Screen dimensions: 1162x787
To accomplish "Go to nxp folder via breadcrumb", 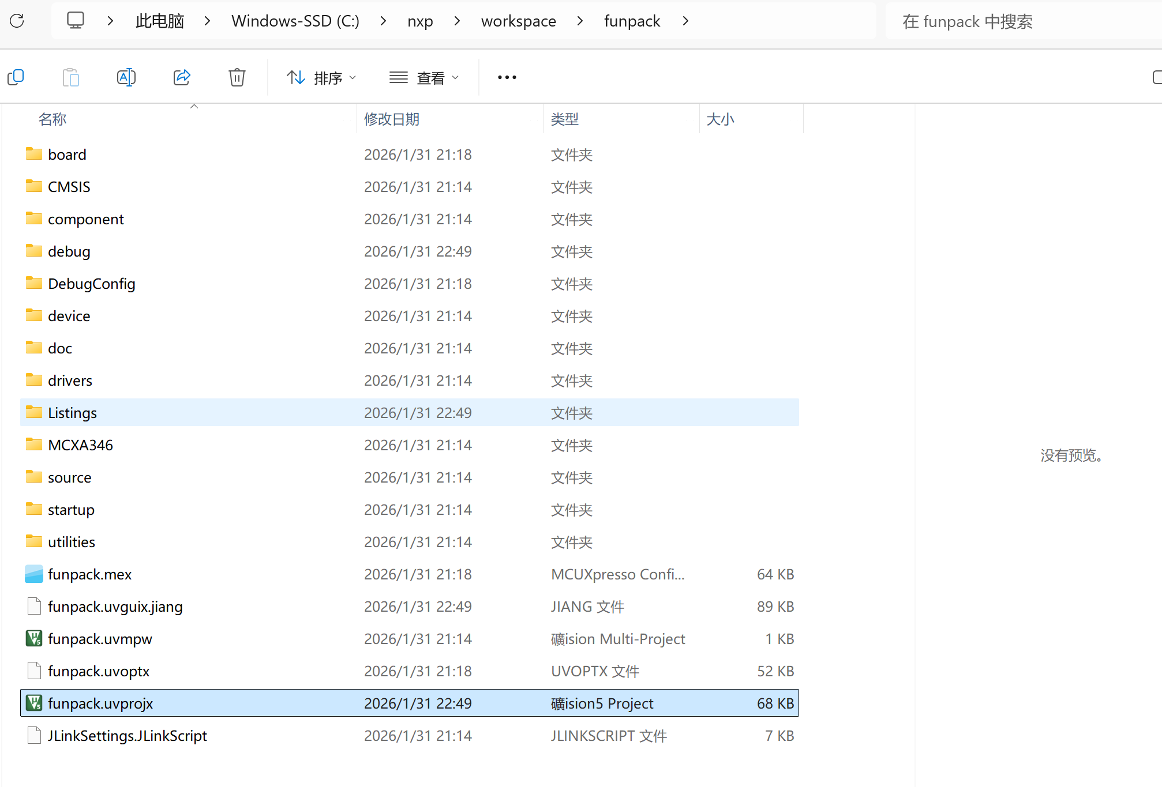I will [x=420, y=21].
